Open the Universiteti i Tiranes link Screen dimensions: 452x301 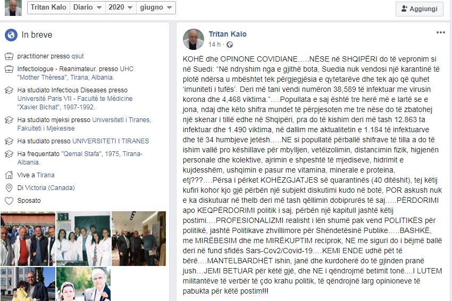point(122,119)
